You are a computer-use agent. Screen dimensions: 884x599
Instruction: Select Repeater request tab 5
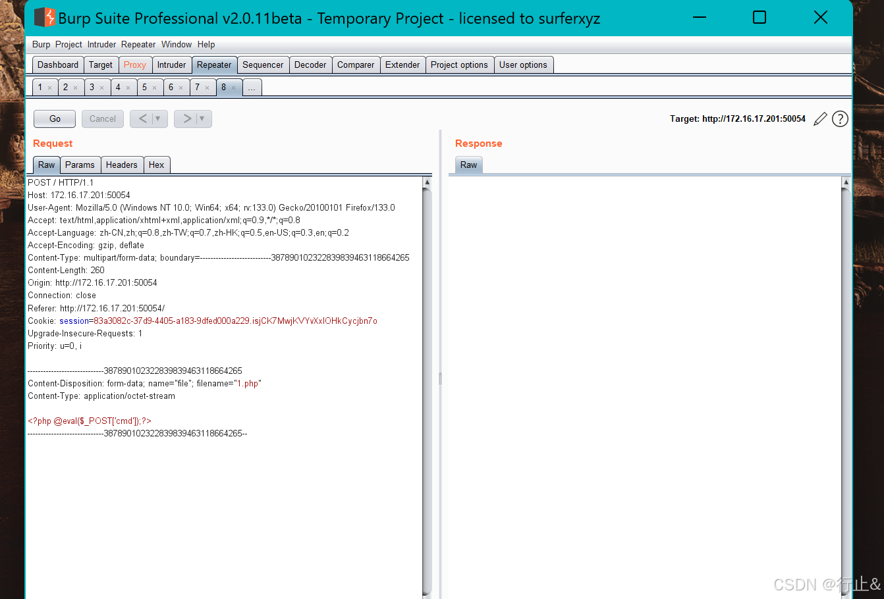[145, 88]
